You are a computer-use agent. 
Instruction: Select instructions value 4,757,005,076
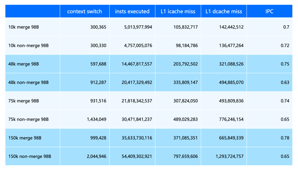click(138, 45)
